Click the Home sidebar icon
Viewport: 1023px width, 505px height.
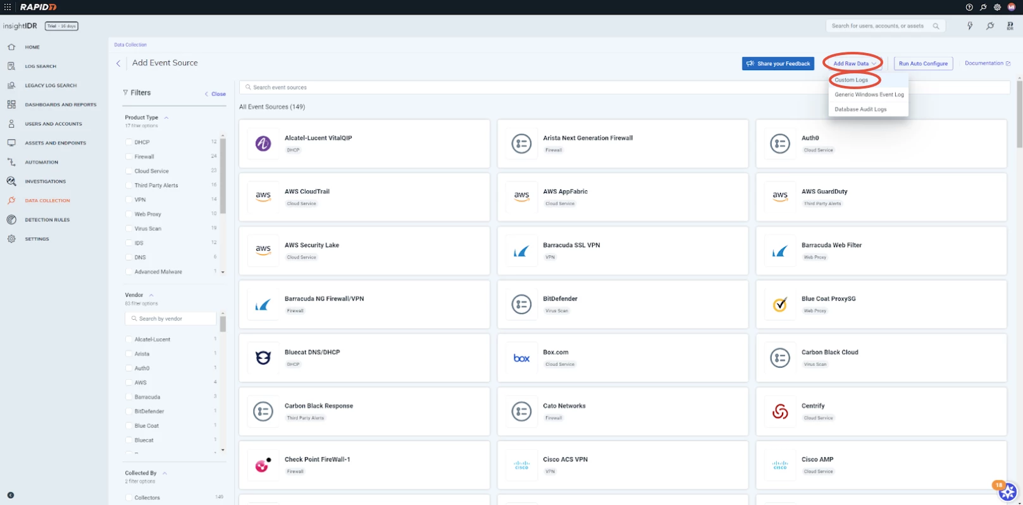point(11,47)
